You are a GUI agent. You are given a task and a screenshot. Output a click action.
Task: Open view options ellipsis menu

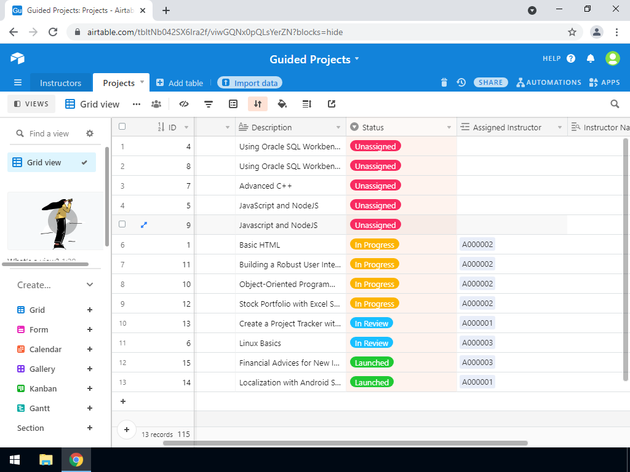pyautogui.click(x=137, y=104)
